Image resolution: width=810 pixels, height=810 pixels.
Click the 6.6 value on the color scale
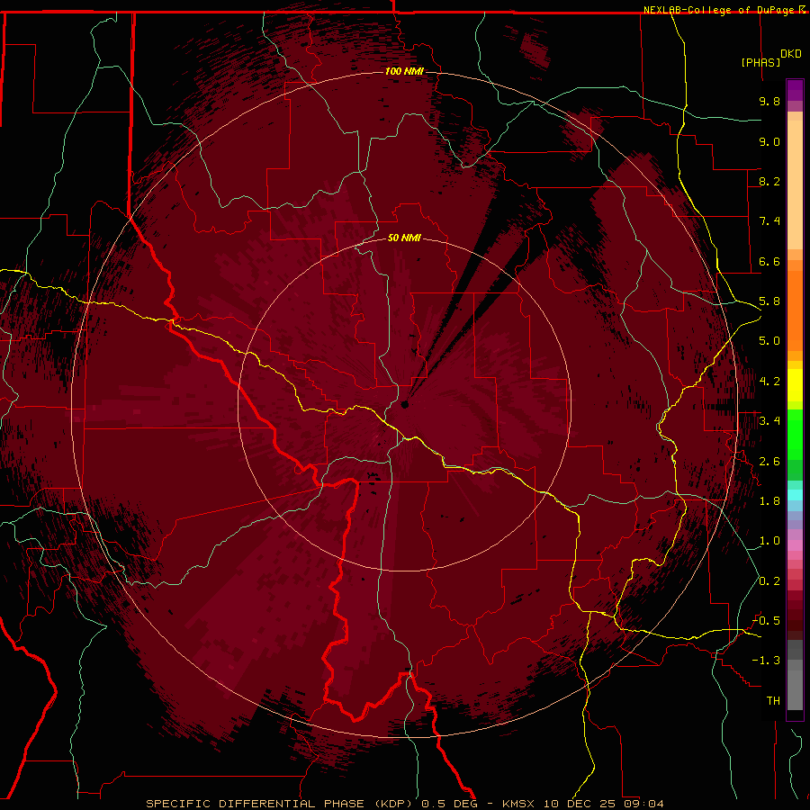tap(769, 261)
